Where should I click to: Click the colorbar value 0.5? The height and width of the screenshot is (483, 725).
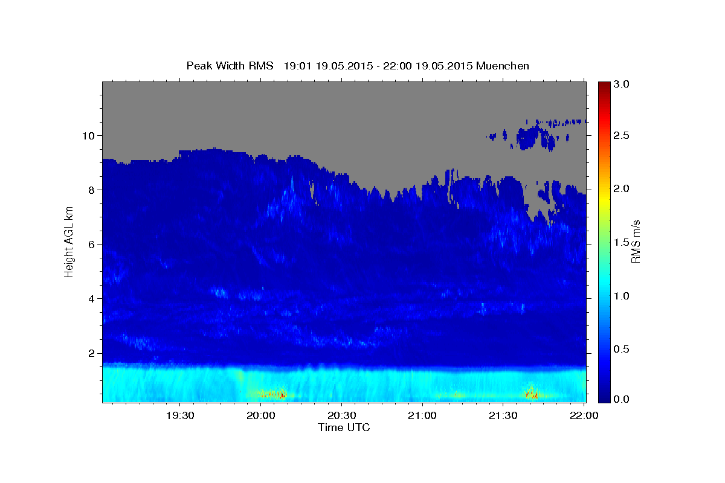pos(622,348)
